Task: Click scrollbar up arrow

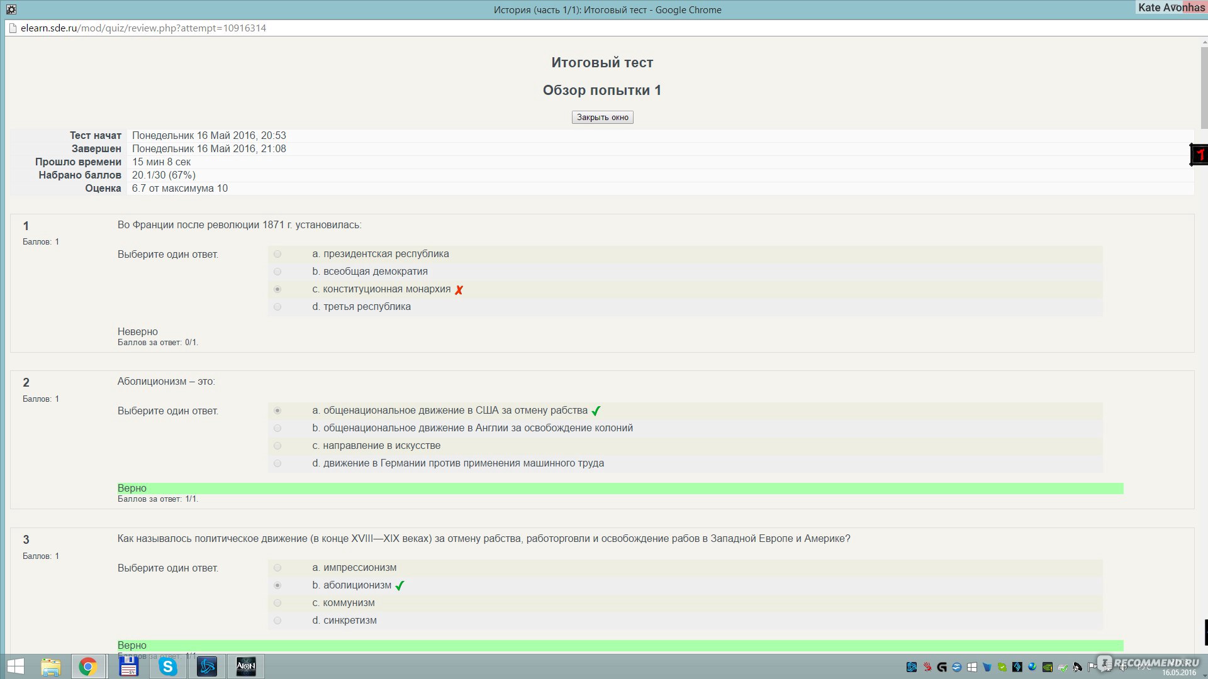Action: [x=1204, y=41]
